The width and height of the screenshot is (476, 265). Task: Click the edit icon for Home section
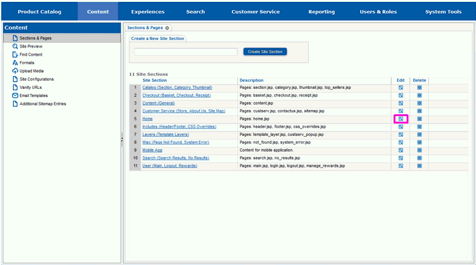click(x=401, y=119)
